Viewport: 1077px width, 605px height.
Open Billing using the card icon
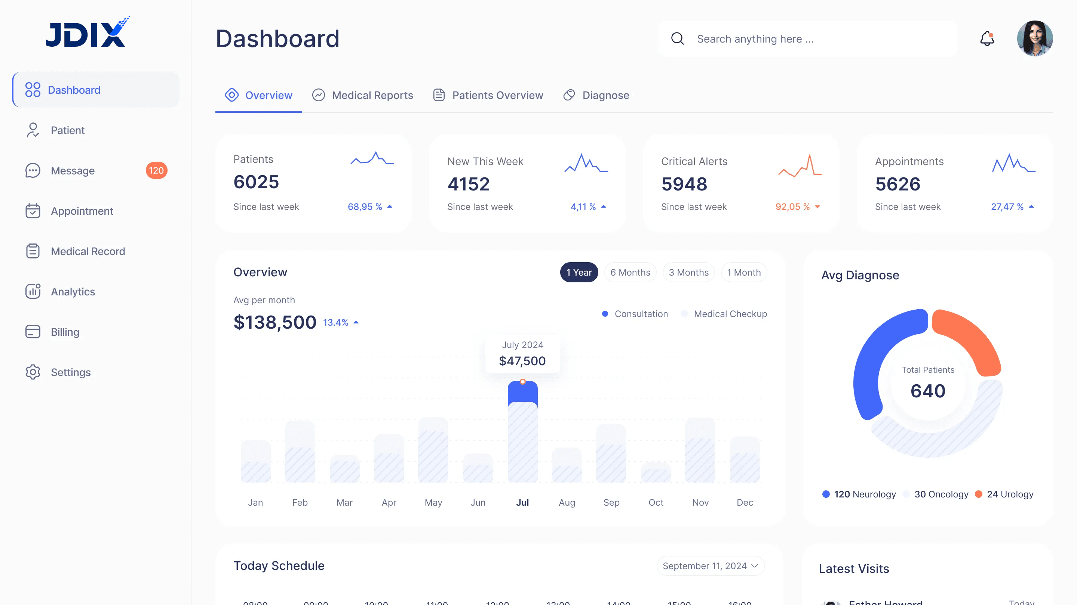33,332
